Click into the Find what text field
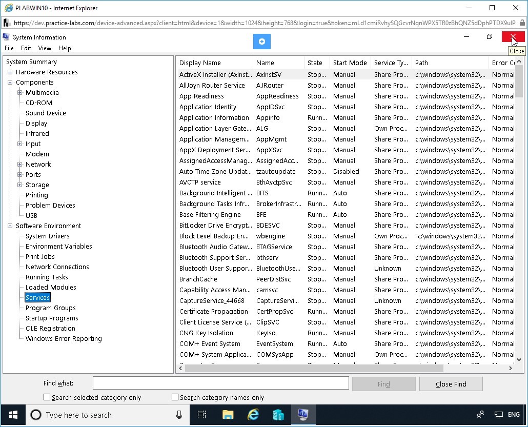528x427 pixels. pyautogui.click(x=221, y=383)
